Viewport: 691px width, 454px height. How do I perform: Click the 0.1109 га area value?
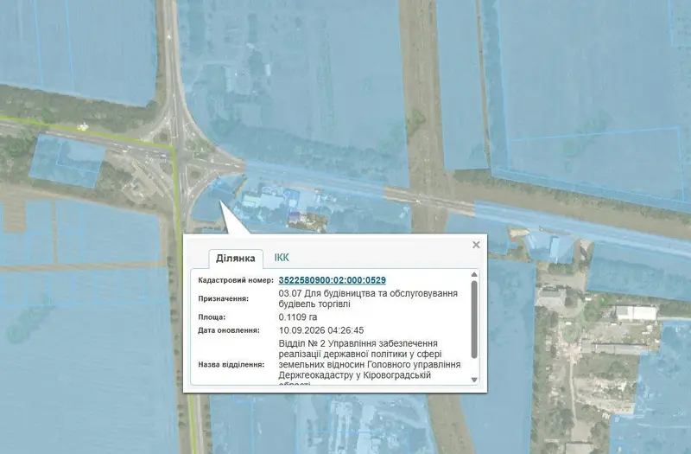click(298, 317)
